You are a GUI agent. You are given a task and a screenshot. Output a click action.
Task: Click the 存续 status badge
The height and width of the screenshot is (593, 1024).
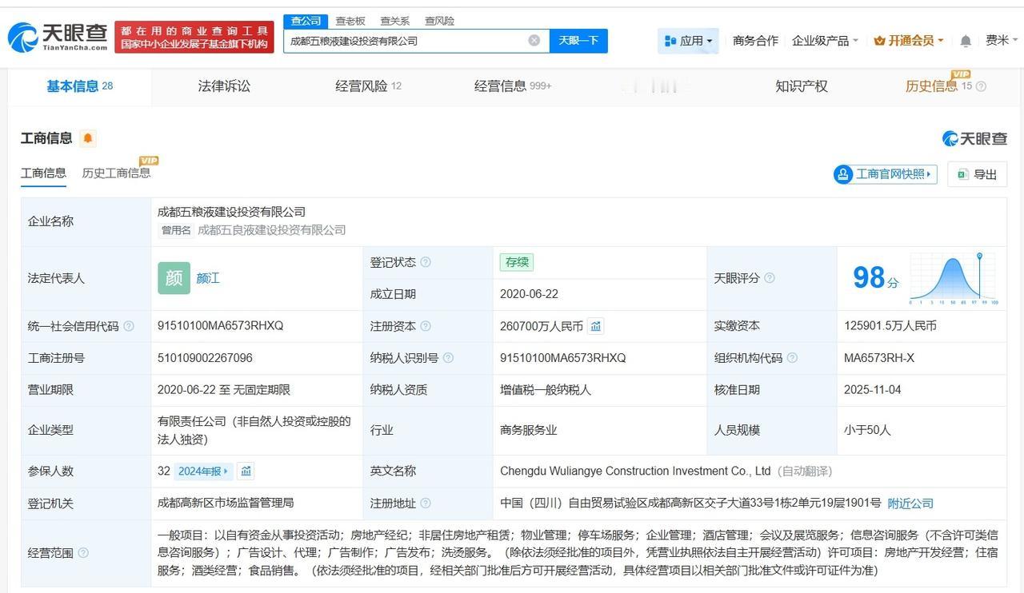(x=517, y=262)
